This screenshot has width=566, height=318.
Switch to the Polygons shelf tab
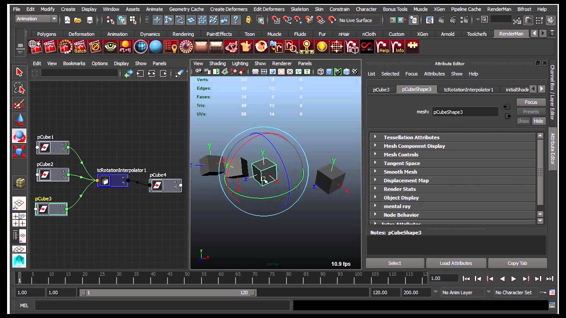point(46,34)
